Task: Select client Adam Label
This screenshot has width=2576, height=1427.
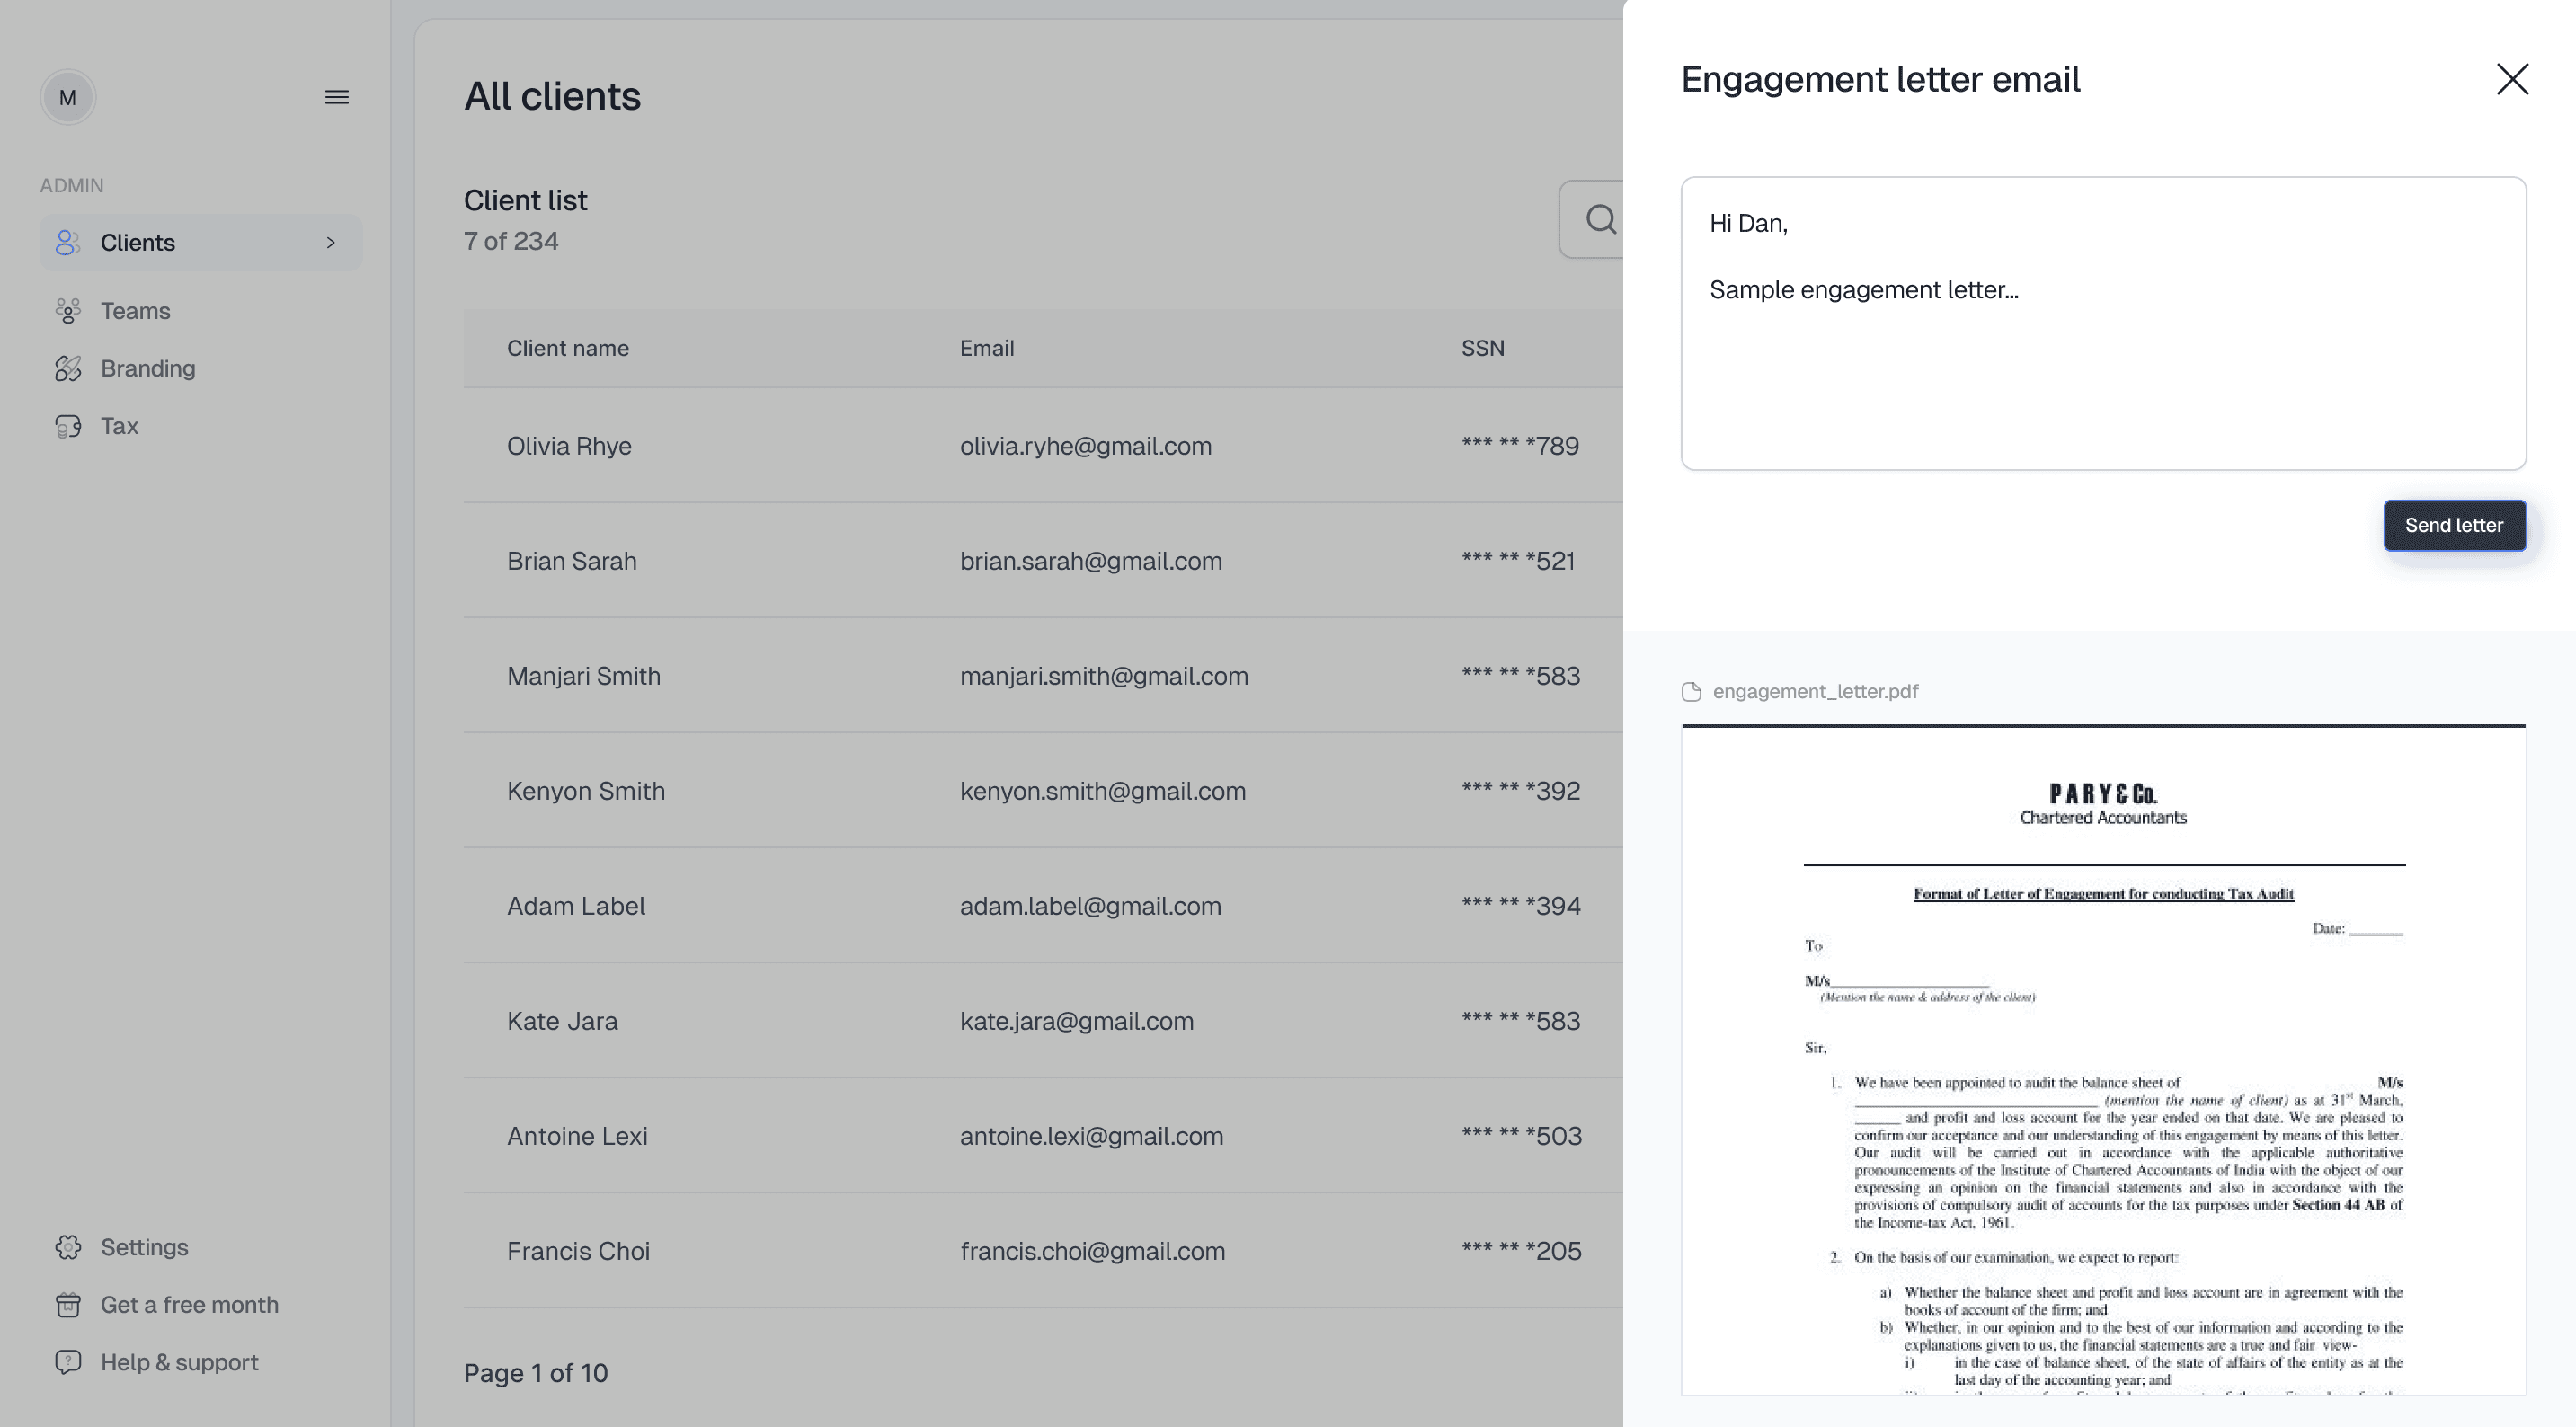Action: 576,906
